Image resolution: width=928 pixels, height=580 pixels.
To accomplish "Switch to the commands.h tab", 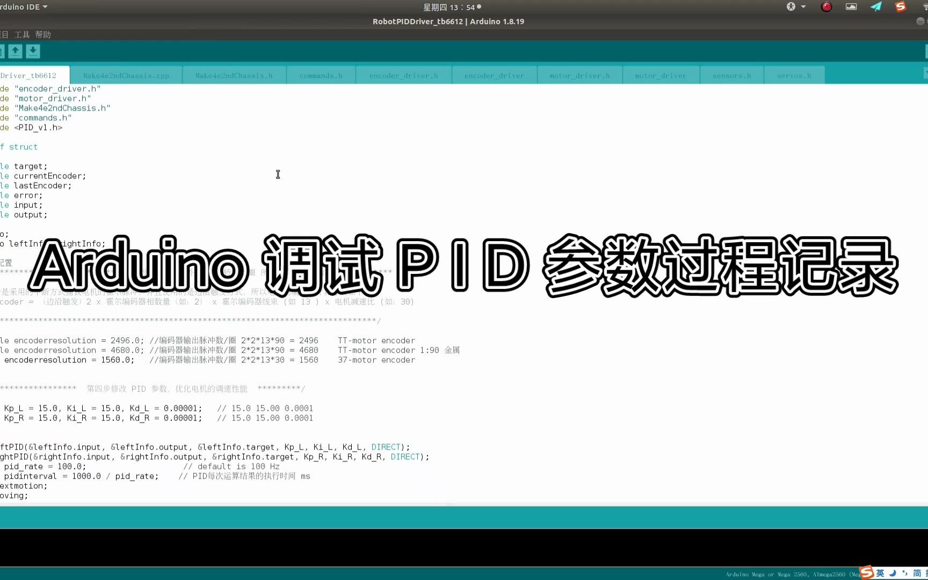I will click(x=321, y=75).
